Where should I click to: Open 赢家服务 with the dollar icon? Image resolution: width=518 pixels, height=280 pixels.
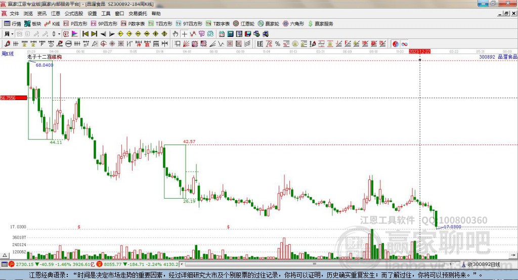point(320,24)
